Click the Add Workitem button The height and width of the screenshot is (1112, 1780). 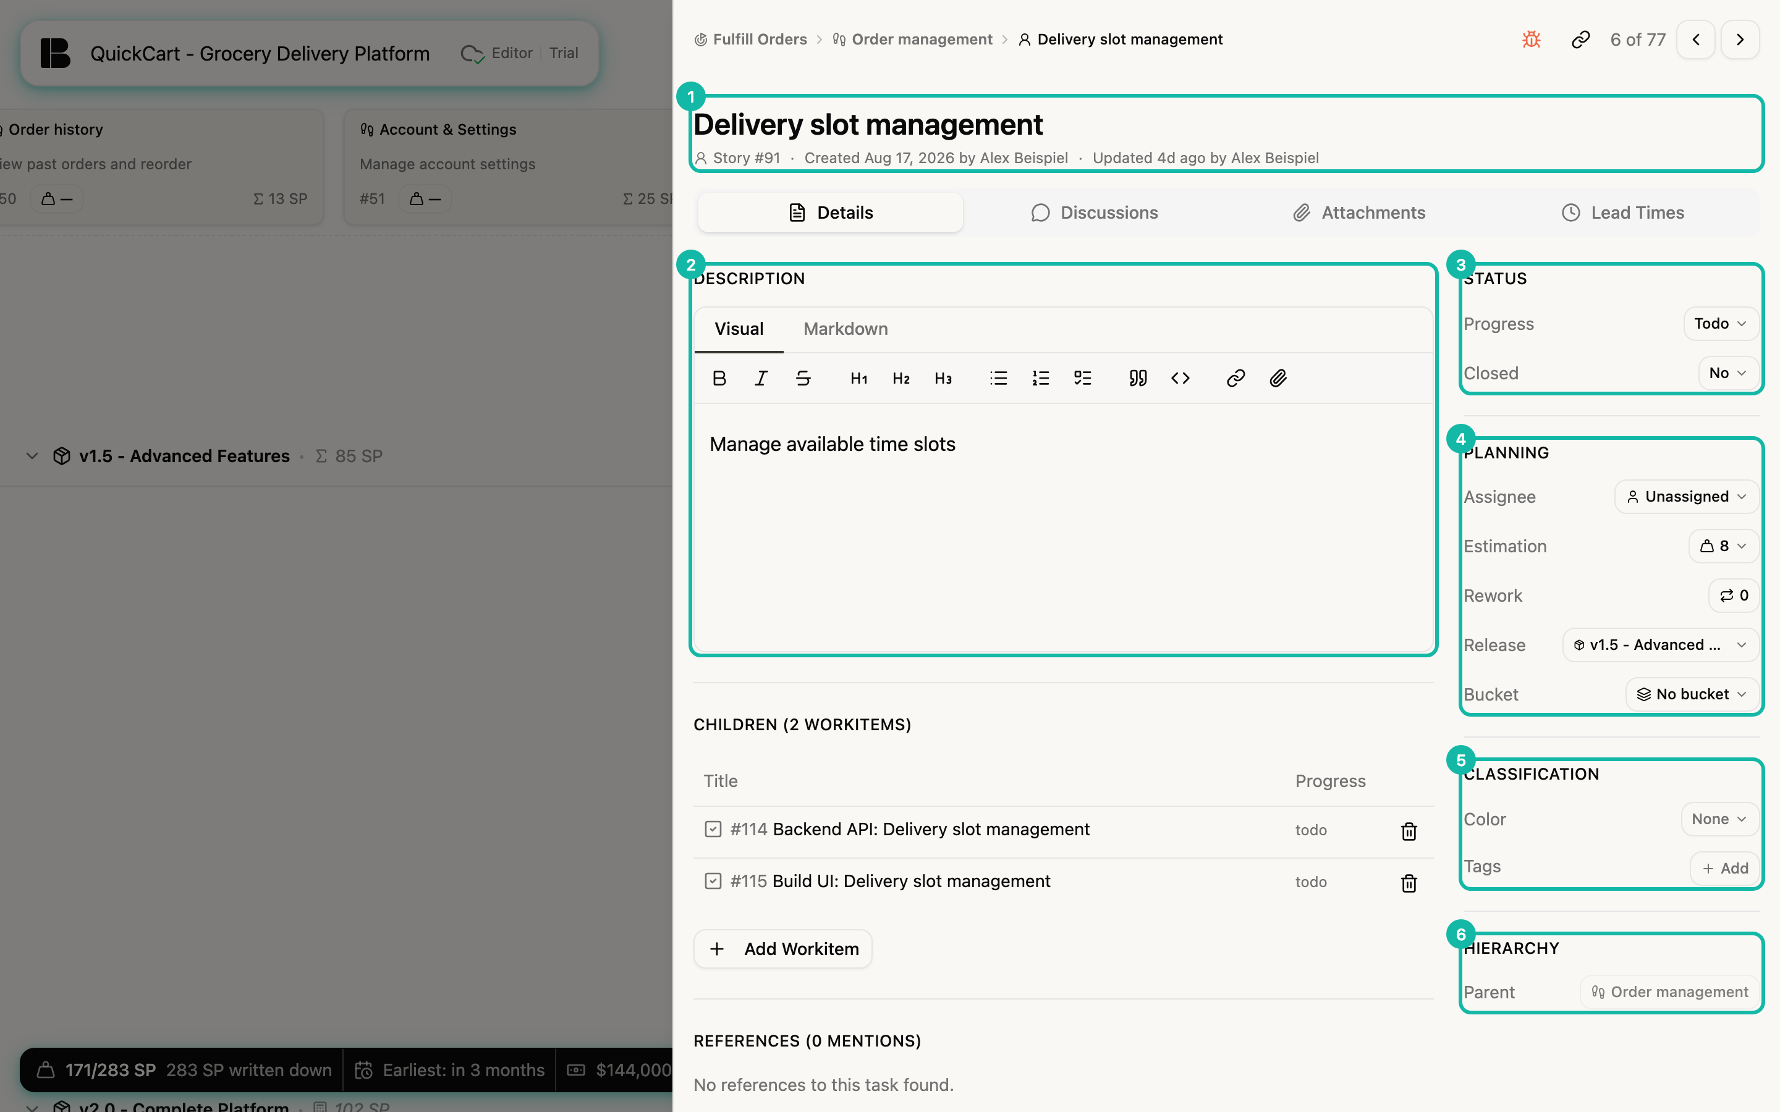click(x=782, y=949)
